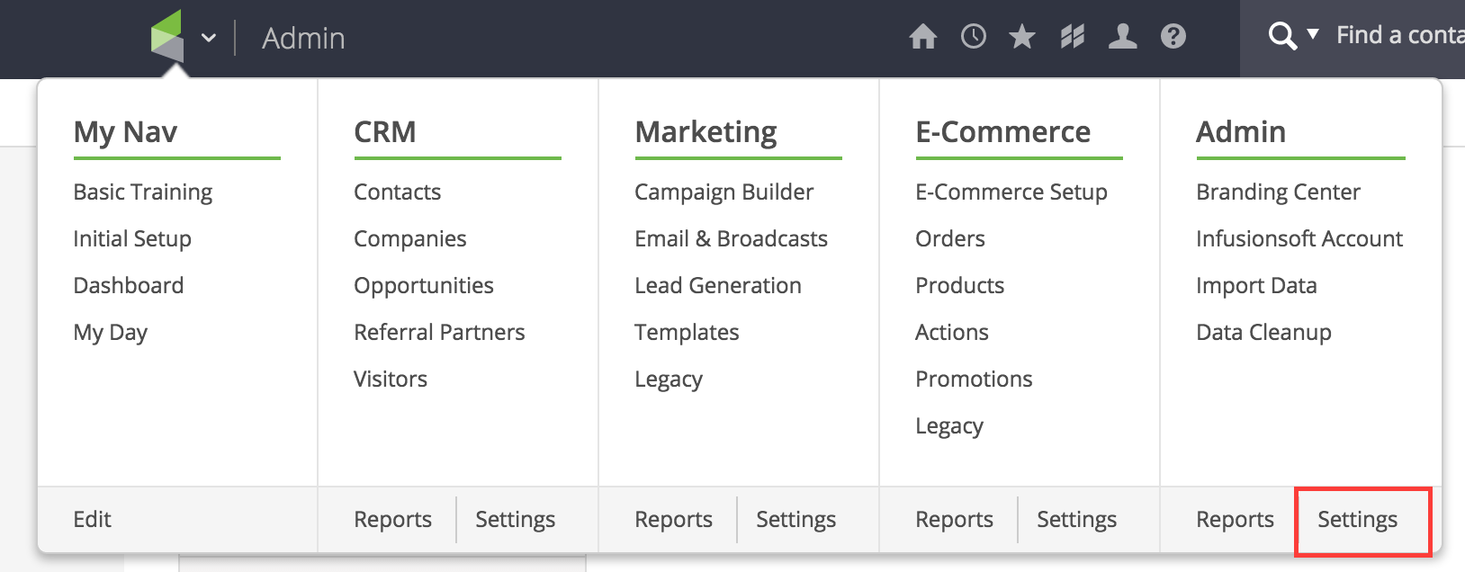Open Marketing Reports
Image resolution: width=1465 pixels, height=572 pixels.
tap(674, 520)
